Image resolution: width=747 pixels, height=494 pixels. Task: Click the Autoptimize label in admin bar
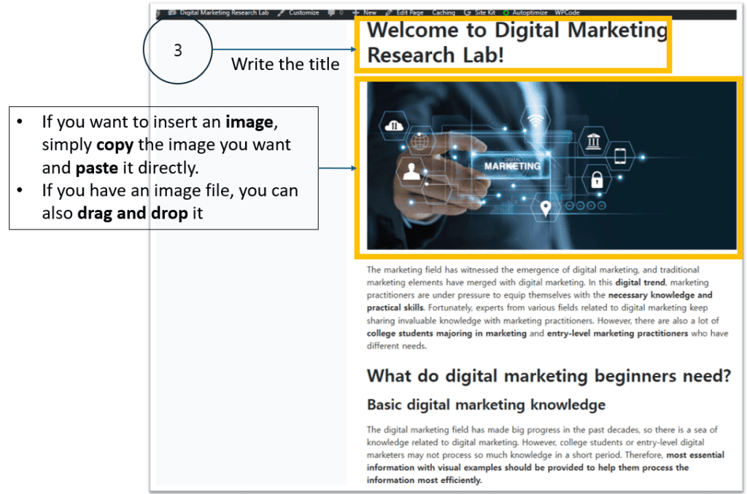pyautogui.click(x=532, y=12)
